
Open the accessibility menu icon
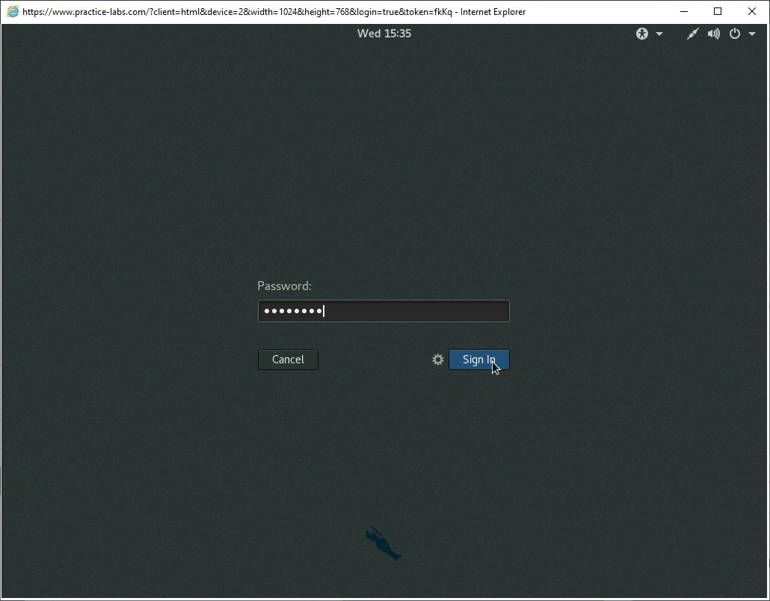pyautogui.click(x=642, y=34)
